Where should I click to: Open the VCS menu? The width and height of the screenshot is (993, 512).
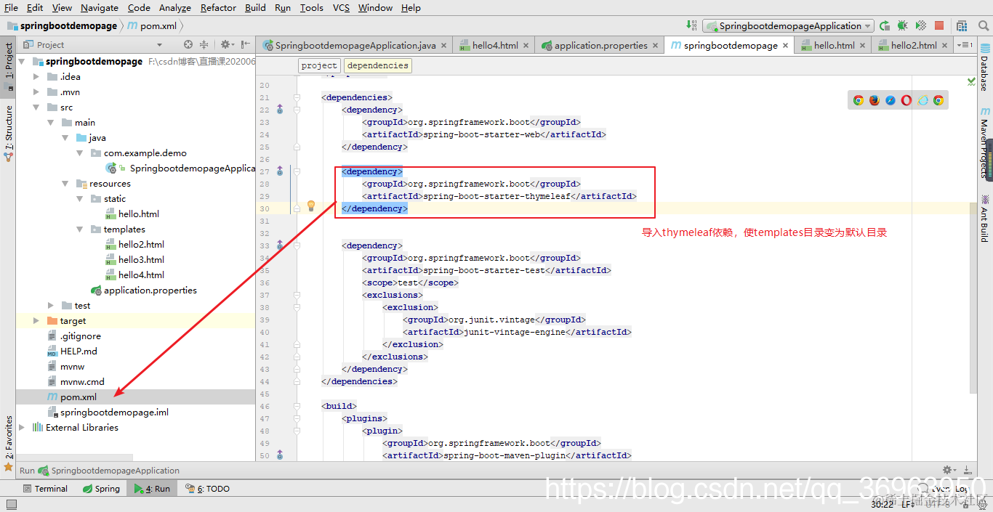[341, 7]
